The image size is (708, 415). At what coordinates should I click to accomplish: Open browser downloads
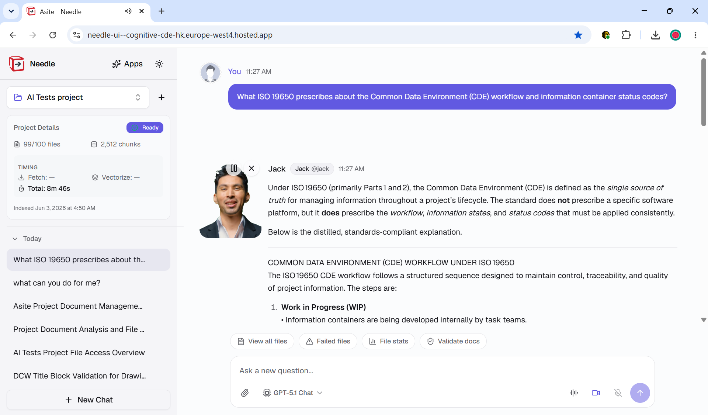[x=656, y=35]
